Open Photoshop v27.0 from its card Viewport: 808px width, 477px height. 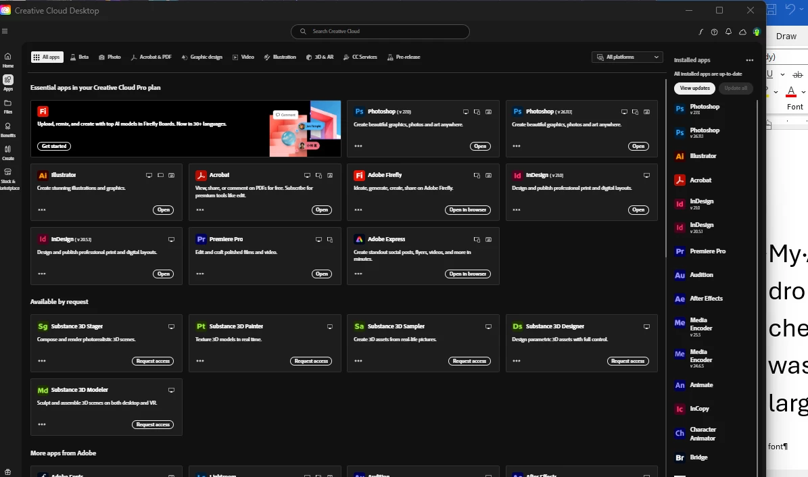click(480, 147)
